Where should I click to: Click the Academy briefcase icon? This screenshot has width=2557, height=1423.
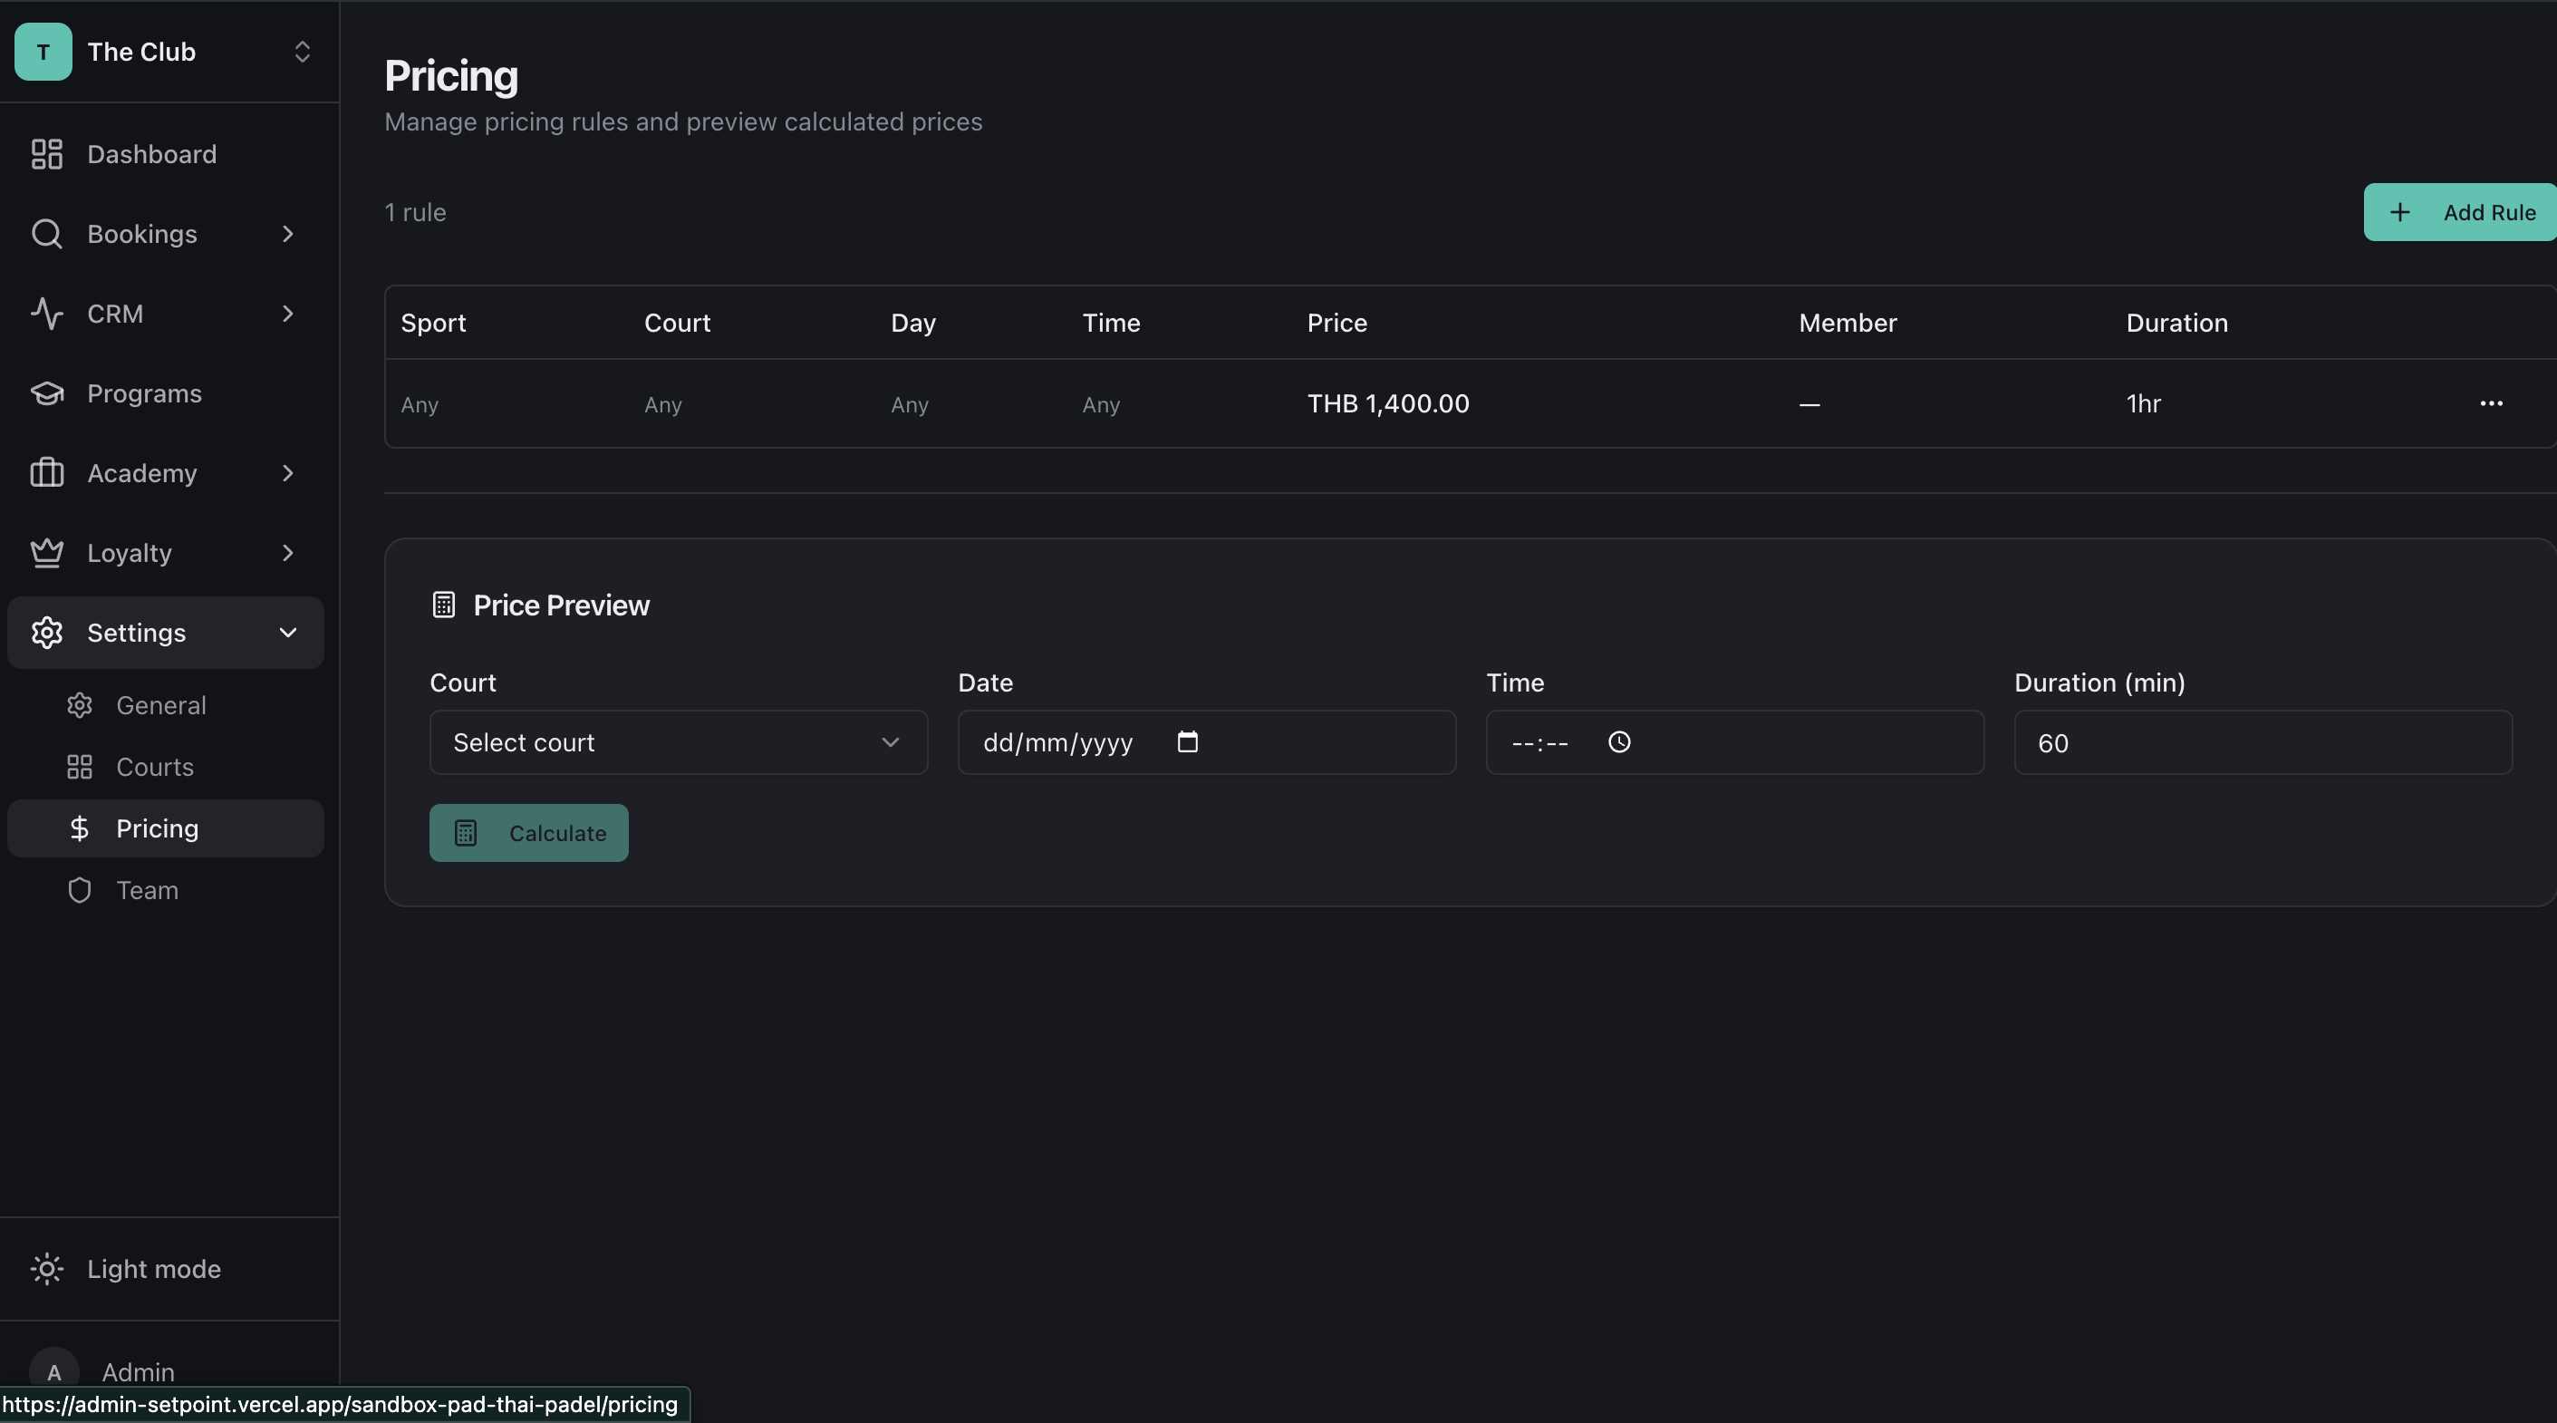[x=46, y=473]
